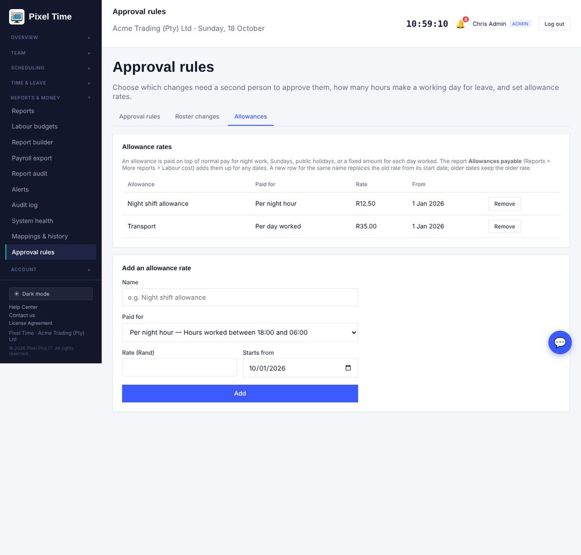The width and height of the screenshot is (581, 555).
Task: Select the Allowances tab
Action: tap(250, 116)
